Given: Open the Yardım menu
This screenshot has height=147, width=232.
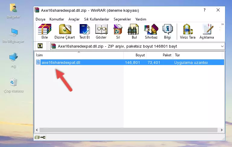Looking at the screenshot, I should pos(141,19).
